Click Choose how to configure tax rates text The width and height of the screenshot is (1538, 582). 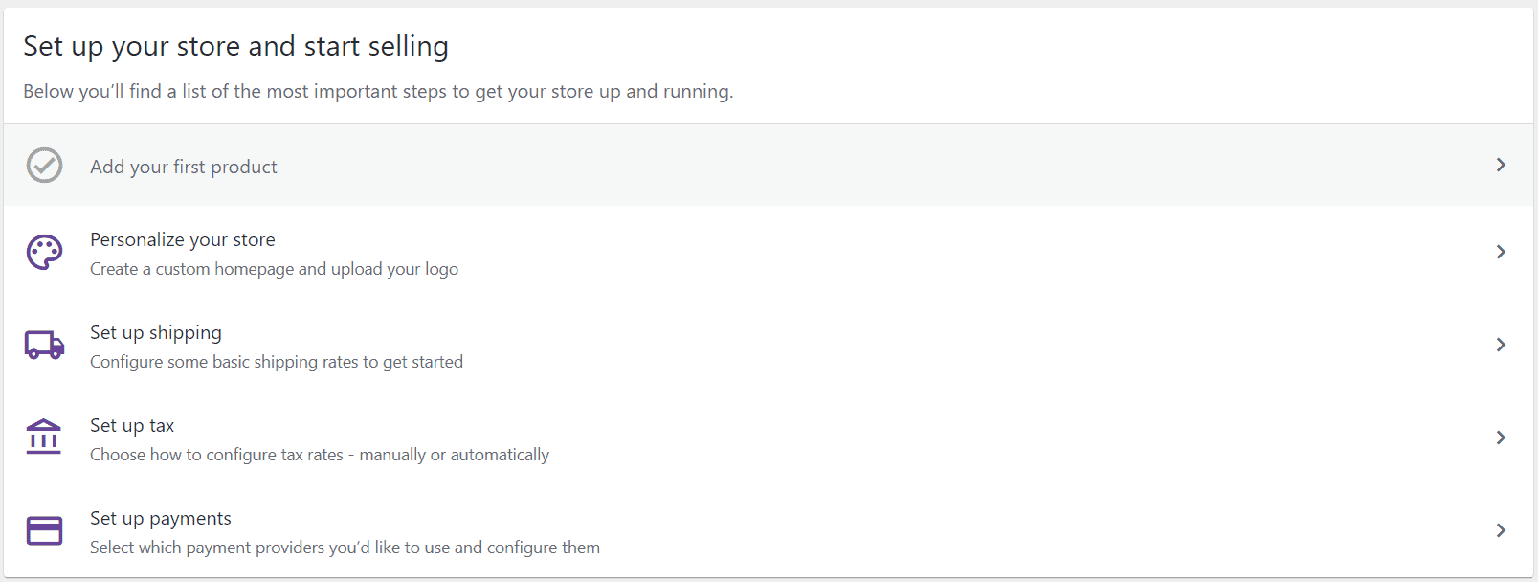[x=320, y=455]
